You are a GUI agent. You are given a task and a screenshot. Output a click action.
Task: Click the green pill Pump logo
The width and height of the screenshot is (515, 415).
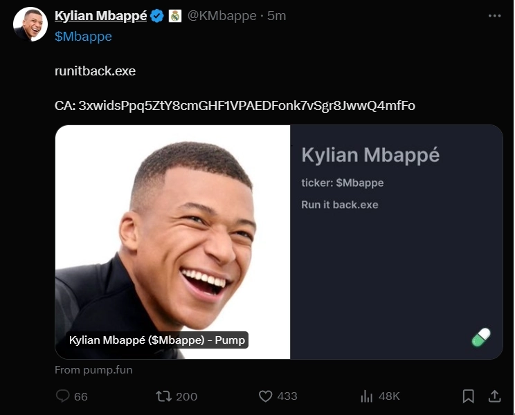[x=481, y=338]
